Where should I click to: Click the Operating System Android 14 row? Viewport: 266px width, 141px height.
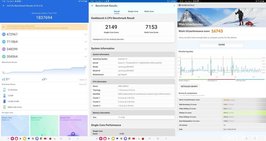(133, 59)
